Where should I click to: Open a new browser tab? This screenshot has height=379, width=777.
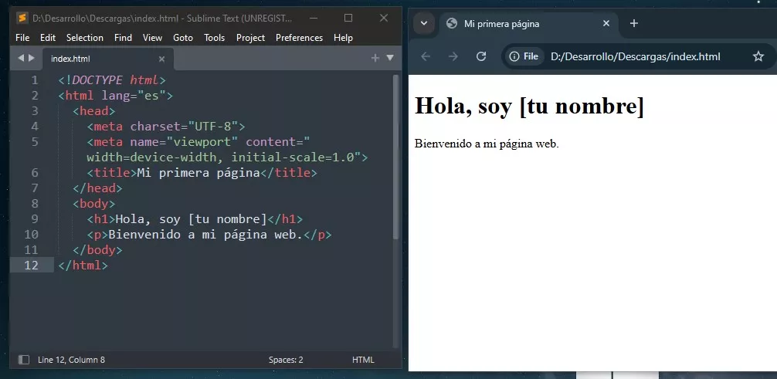634,23
